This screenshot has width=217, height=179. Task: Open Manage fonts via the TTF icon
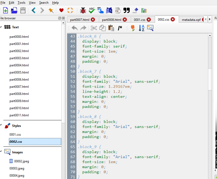[118, 10]
